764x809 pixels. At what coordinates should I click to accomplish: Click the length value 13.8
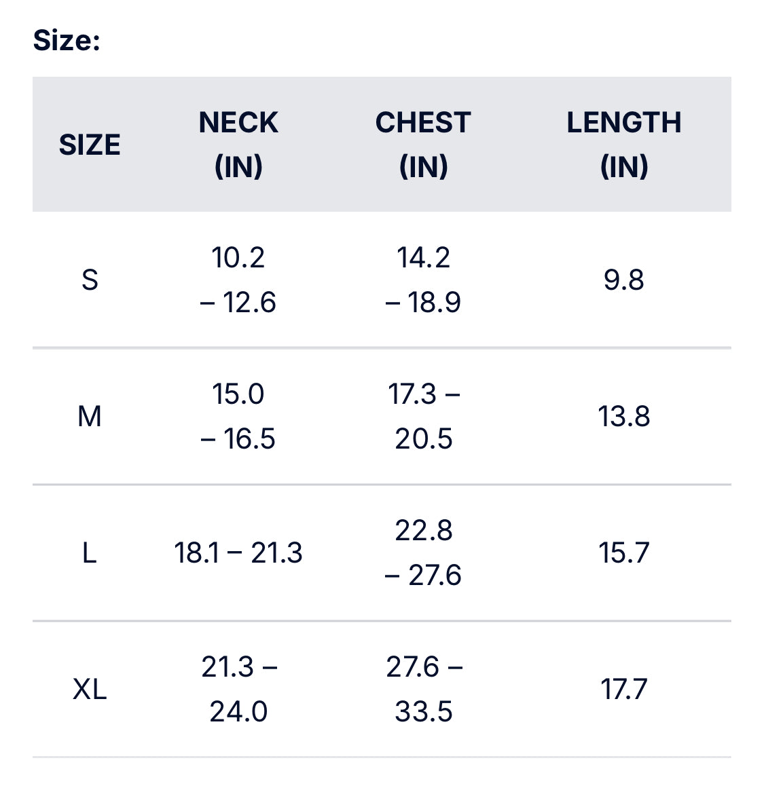coord(623,416)
